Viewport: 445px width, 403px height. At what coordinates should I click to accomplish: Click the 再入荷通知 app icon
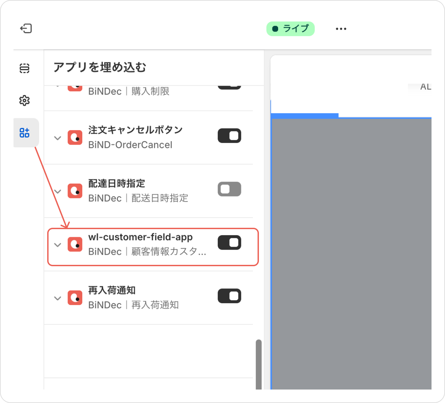(75, 298)
